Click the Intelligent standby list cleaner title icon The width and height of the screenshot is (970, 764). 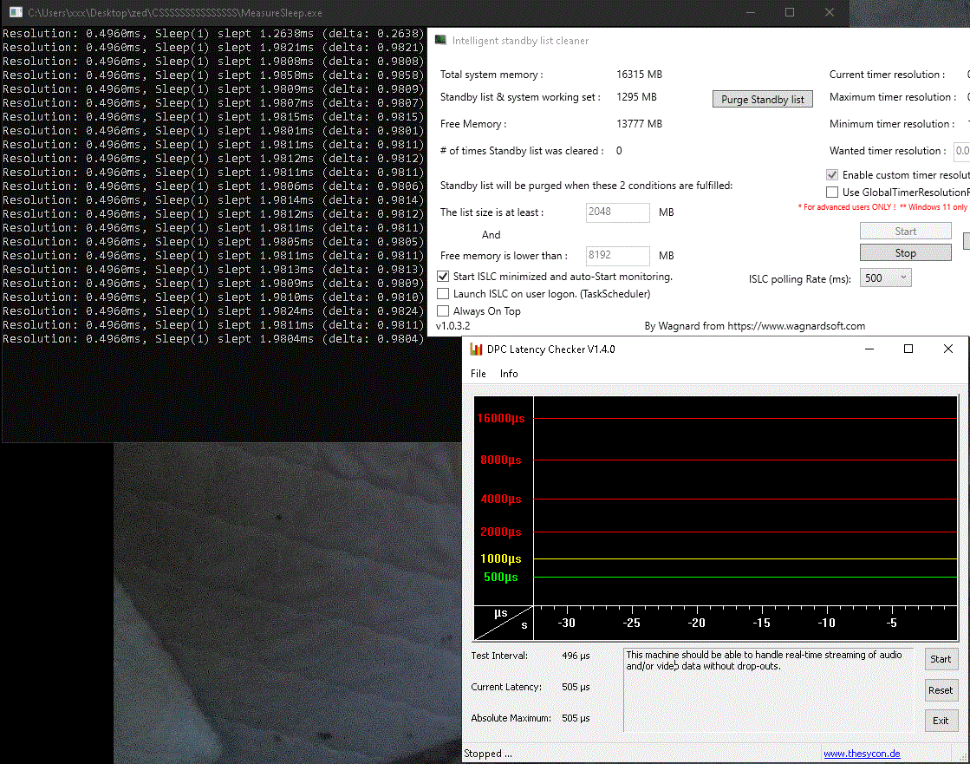pyautogui.click(x=441, y=41)
